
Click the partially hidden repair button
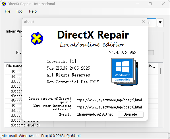tap(152, 23)
